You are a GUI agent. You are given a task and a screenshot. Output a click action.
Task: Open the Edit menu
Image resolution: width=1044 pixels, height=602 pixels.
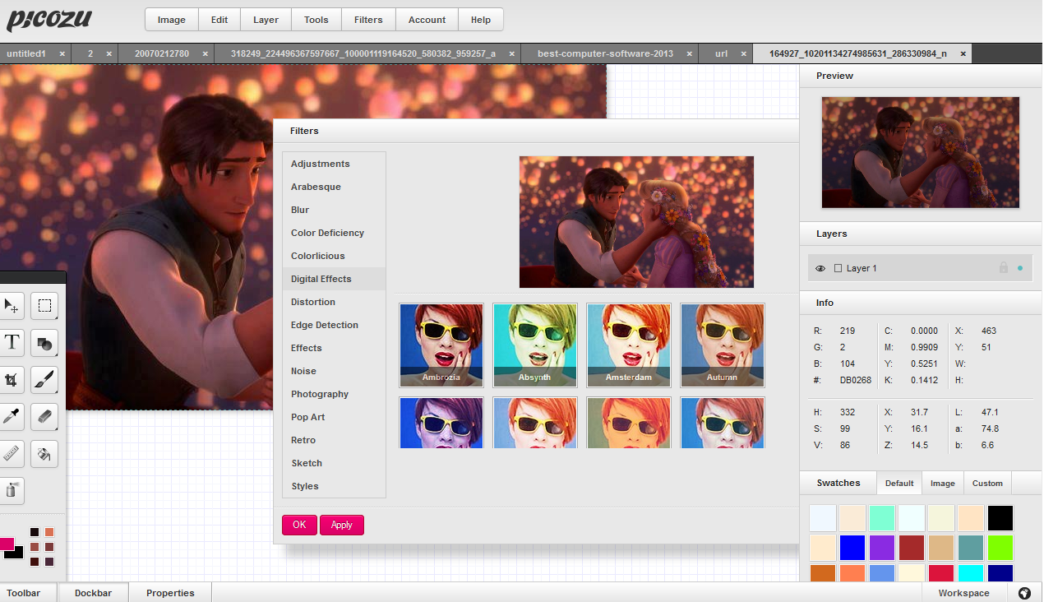(219, 20)
